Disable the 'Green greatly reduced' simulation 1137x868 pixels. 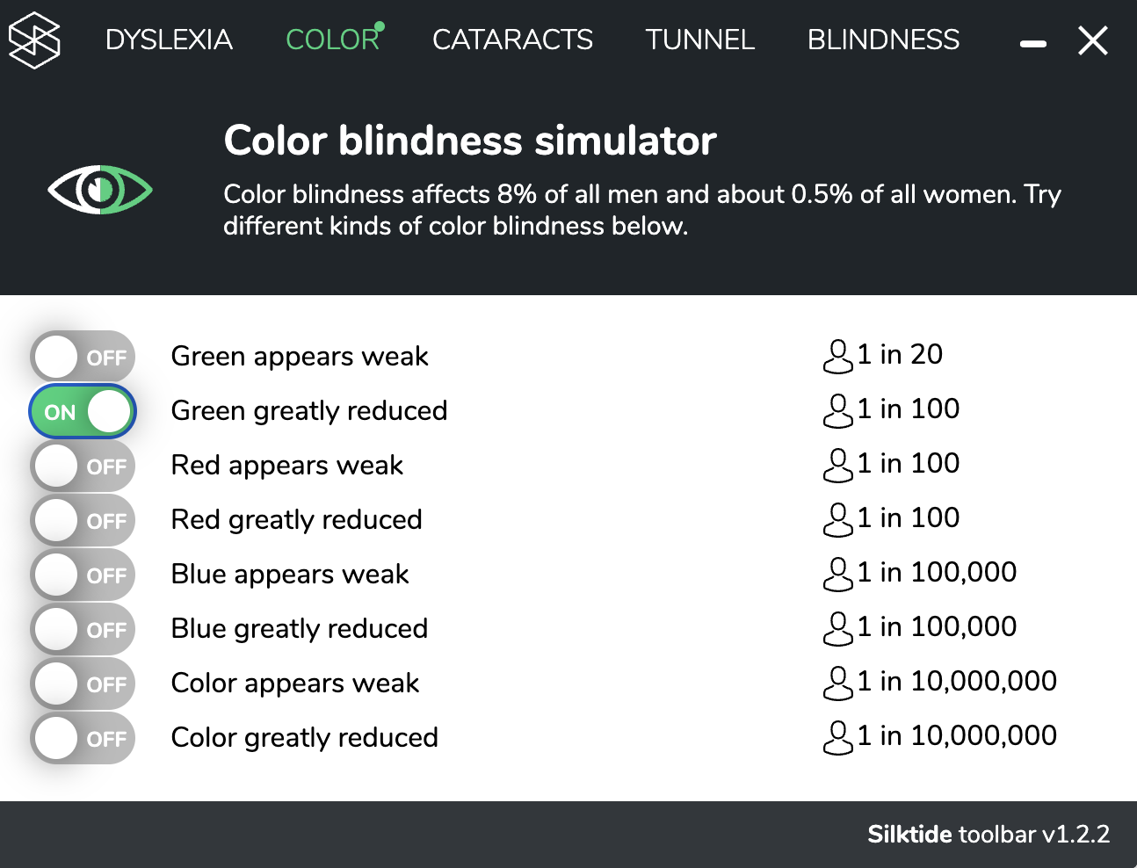(82, 410)
